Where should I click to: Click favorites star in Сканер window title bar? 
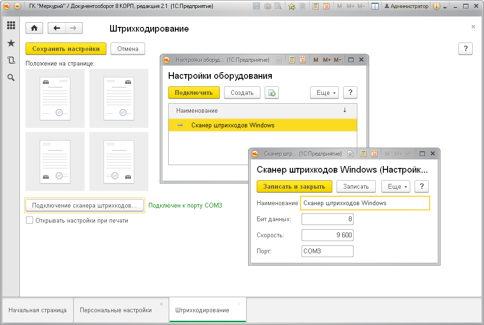tap(350, 154)
